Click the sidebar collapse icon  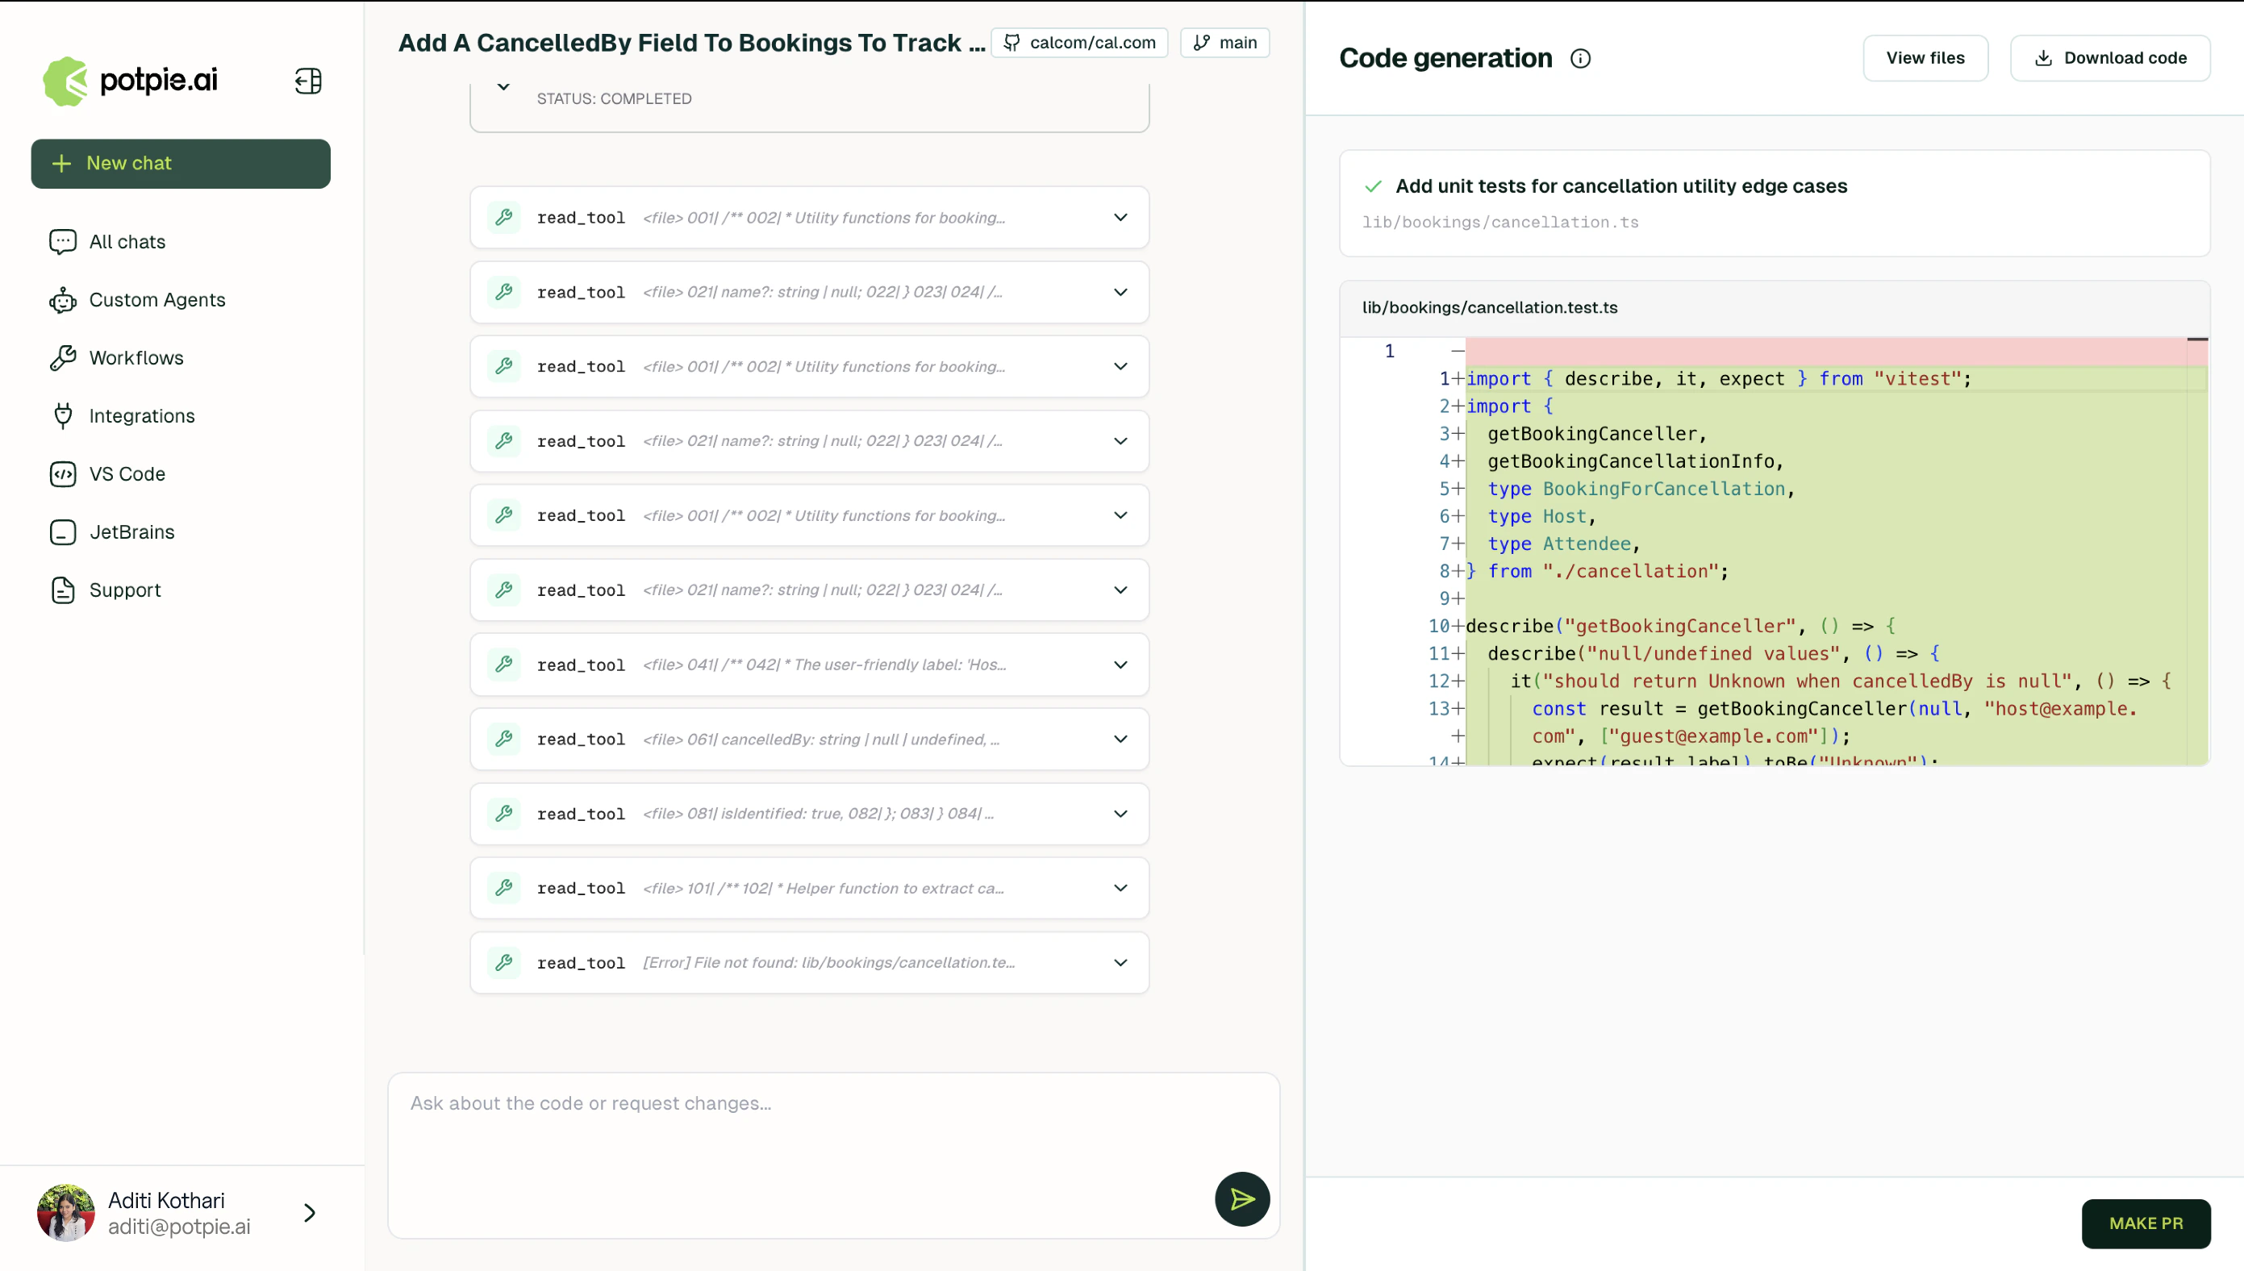[x=308, y=81]
